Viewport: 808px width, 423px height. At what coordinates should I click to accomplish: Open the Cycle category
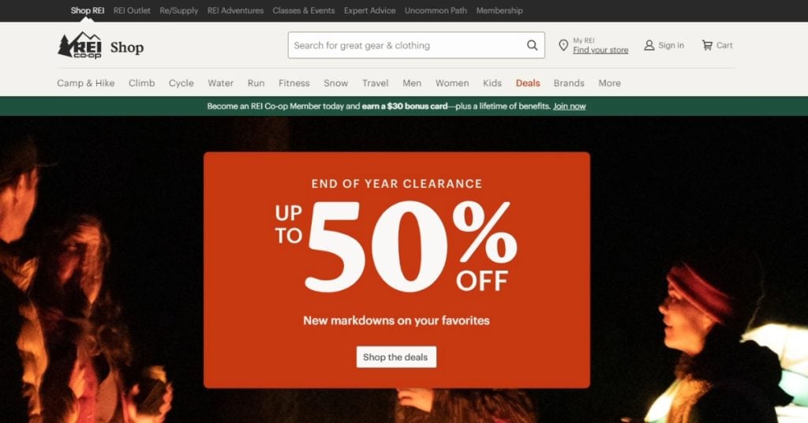click(181, 83)
